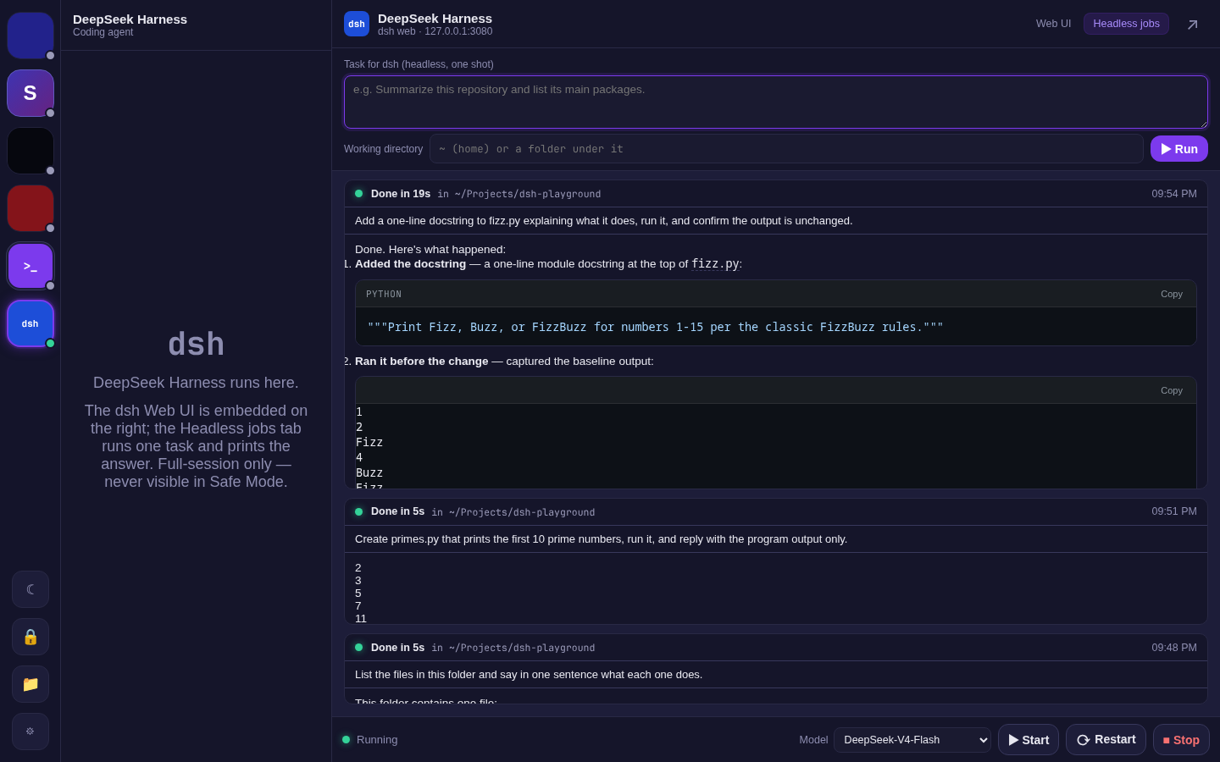Click the 'dsh web · 127.0.0.1:3080' subtitle
The height and width of the screenshot is (762, 1220).
(435, 31)
